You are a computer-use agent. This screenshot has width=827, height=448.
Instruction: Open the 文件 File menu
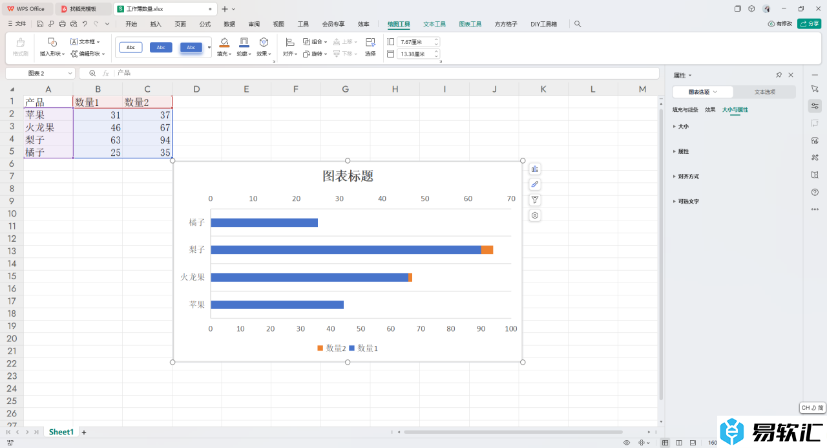(17, 24)
